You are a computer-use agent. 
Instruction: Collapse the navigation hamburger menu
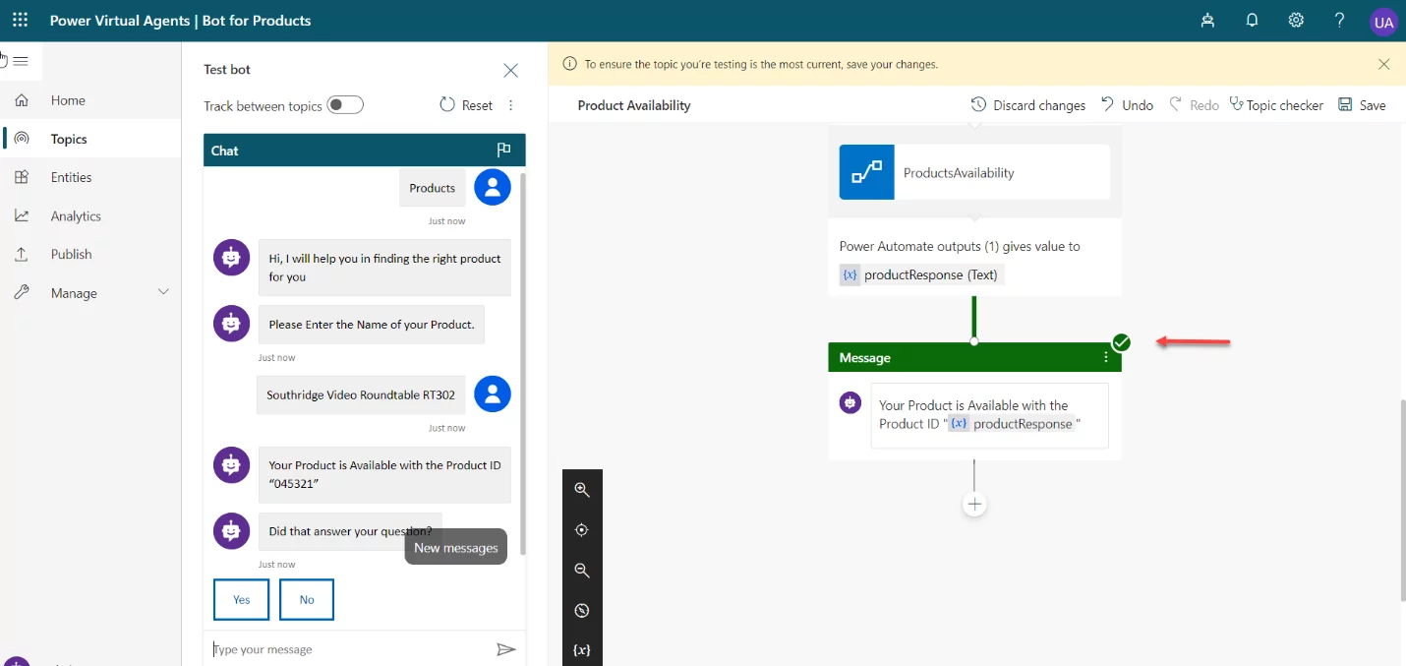click(21, 61)
